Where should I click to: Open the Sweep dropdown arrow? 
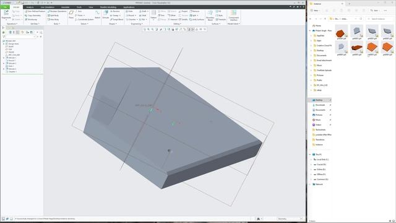tap(120, 15)
